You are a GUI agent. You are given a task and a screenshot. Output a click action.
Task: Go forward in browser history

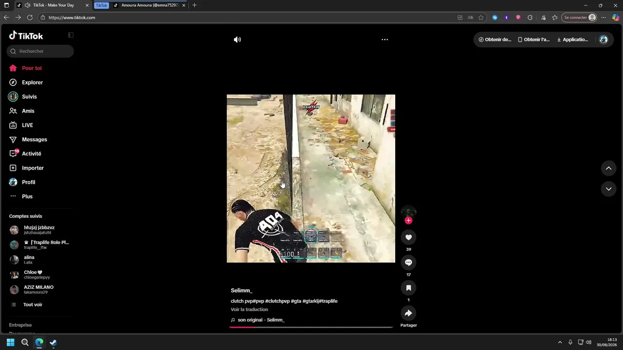click(18, 17)
